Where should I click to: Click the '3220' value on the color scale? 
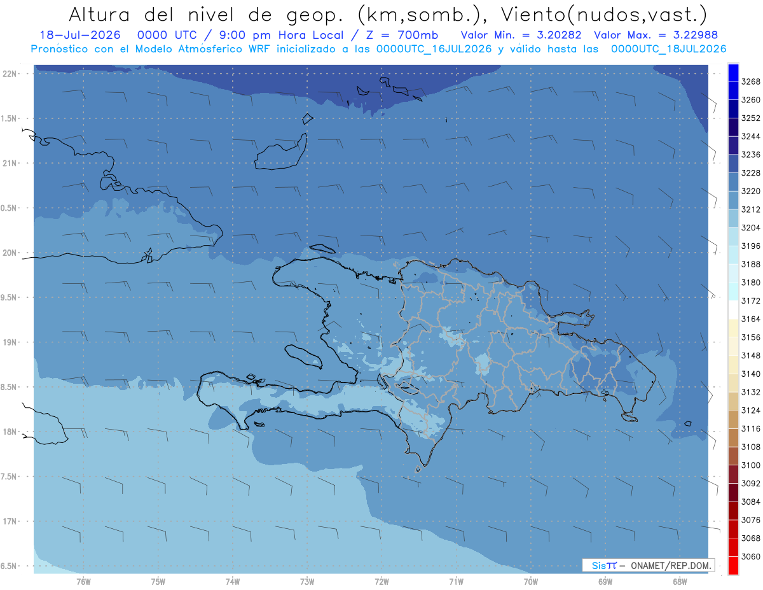click(750, 191)
